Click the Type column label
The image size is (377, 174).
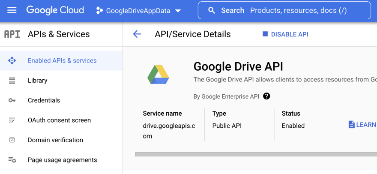coord(219,113)
